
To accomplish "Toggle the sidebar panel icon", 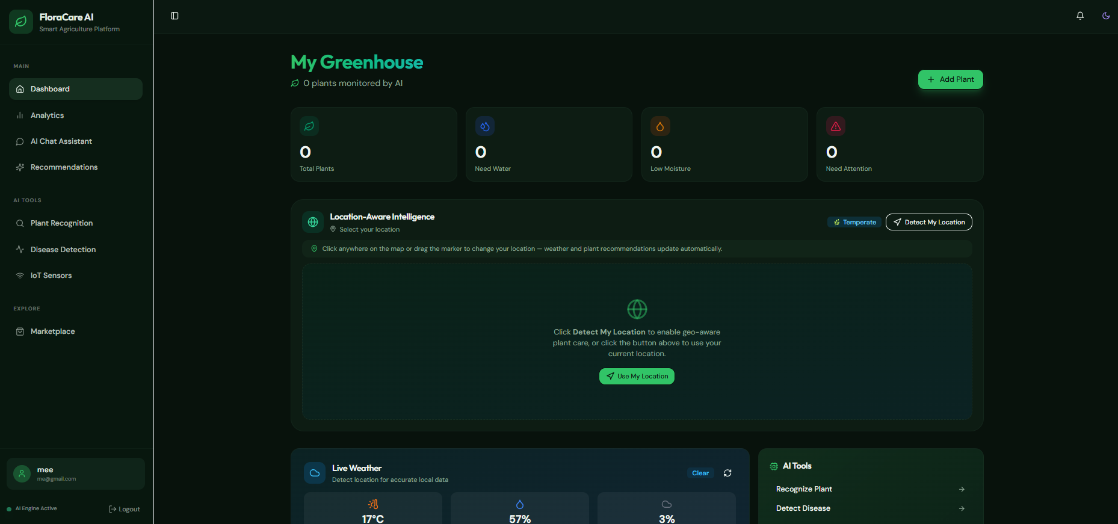I will [174, 16].
